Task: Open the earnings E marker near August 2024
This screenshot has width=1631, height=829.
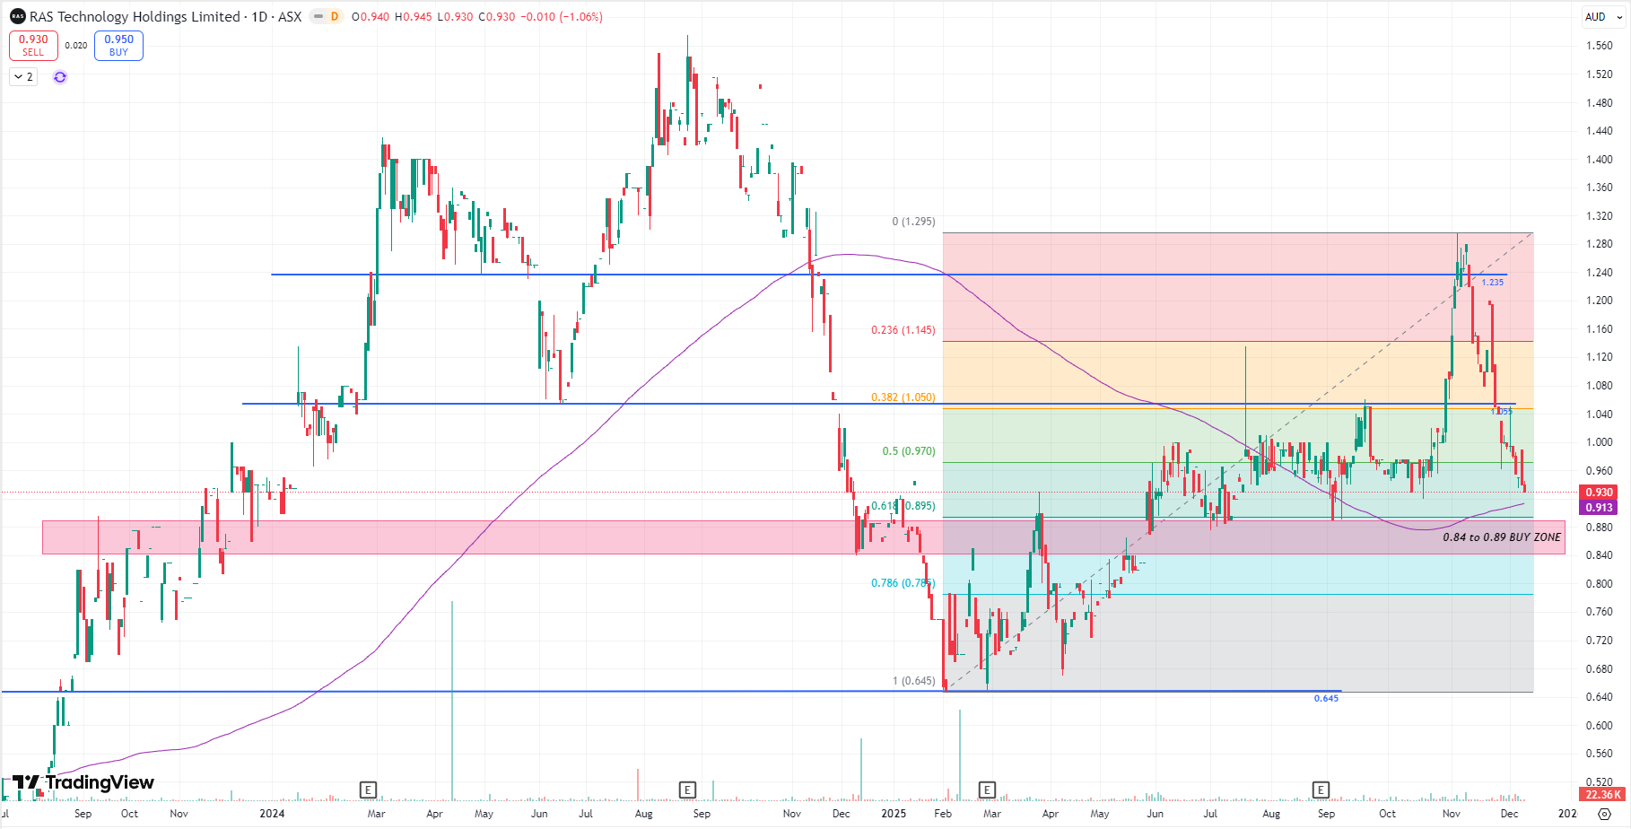Action: coord(687,790)
